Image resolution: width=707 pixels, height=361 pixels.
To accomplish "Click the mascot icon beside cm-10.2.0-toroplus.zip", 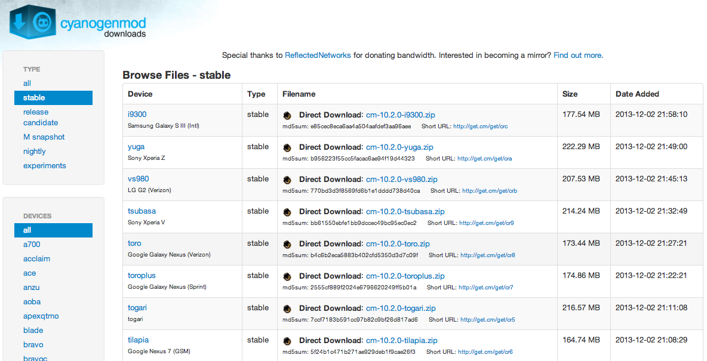I will point(287,276).
